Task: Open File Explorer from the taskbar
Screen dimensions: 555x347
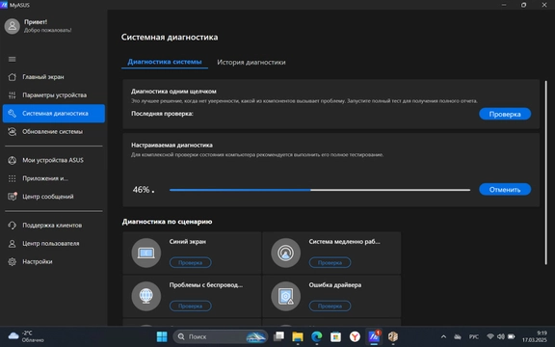Action: click(298, 336)
